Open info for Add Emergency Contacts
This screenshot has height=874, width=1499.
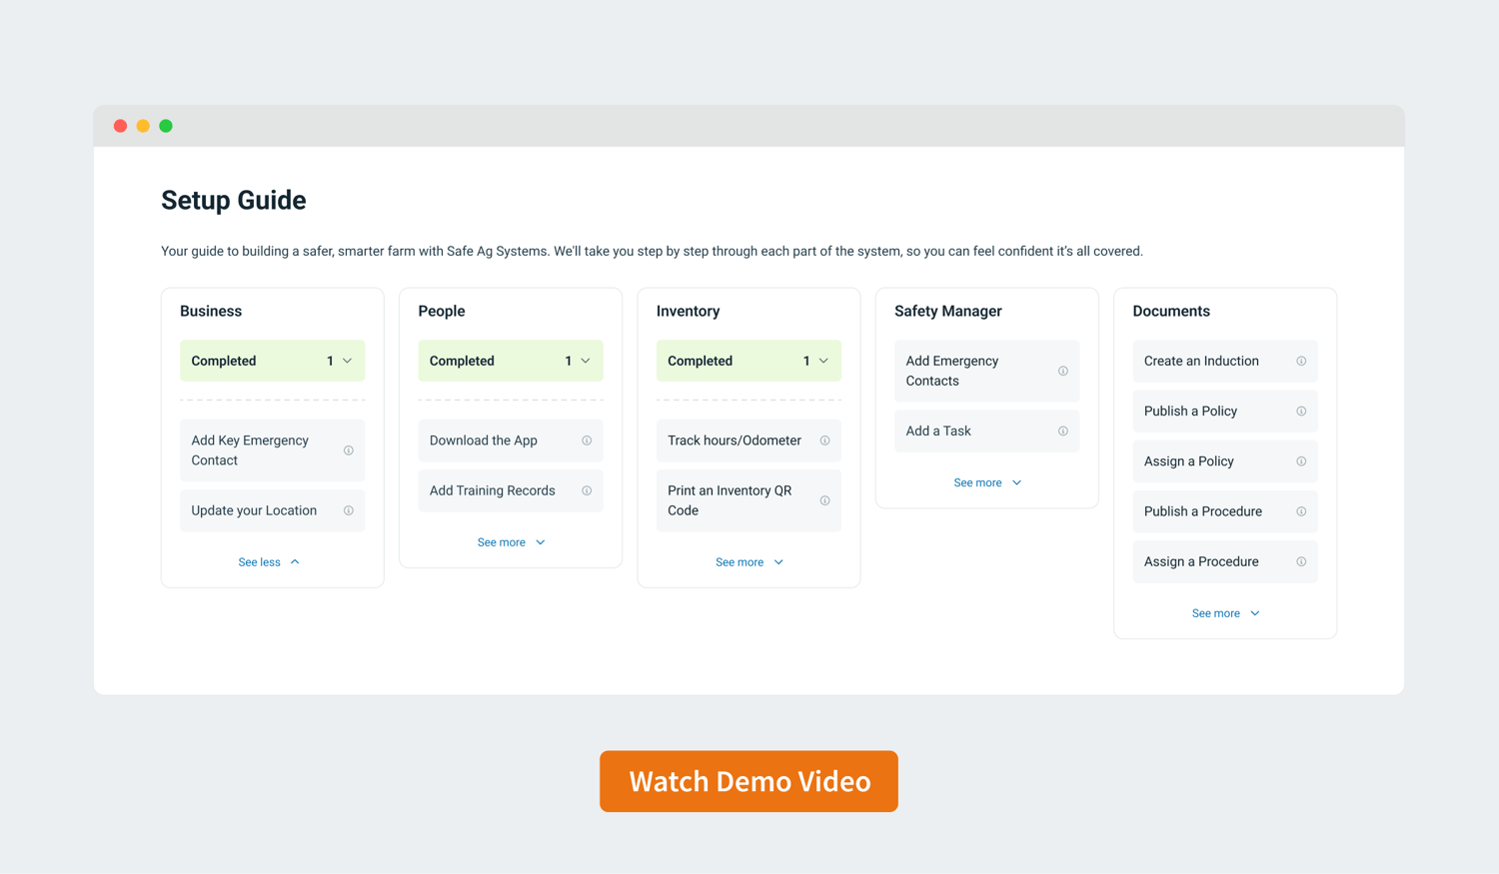(1062, 371)
